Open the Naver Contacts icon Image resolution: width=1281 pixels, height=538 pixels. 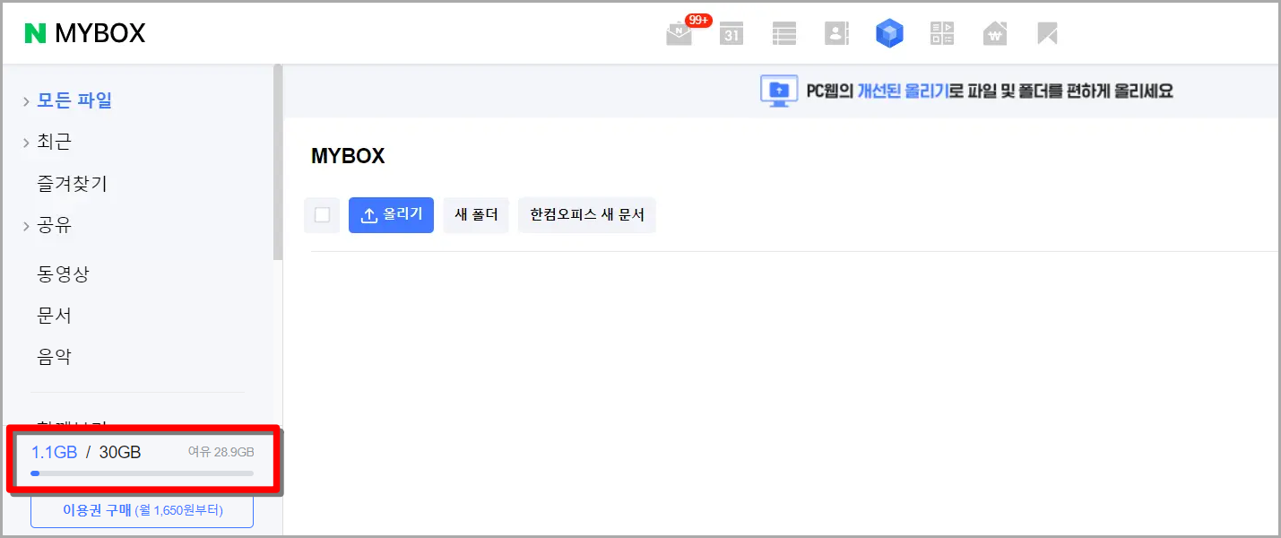(x=836, y=34)
